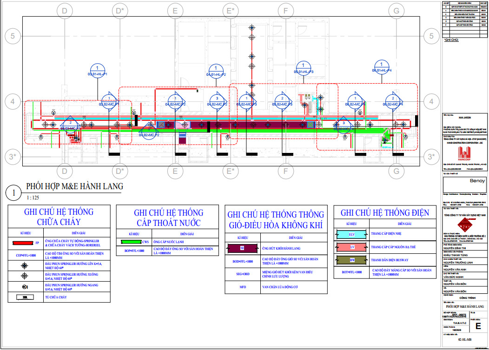Pick the maroon SE duct swatch
The image size is (489, 350).
[242, 248]
